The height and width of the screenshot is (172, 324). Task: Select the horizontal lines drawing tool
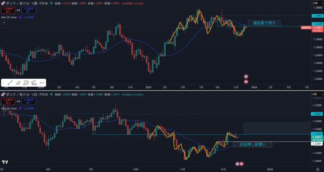(x=26, y=83)
